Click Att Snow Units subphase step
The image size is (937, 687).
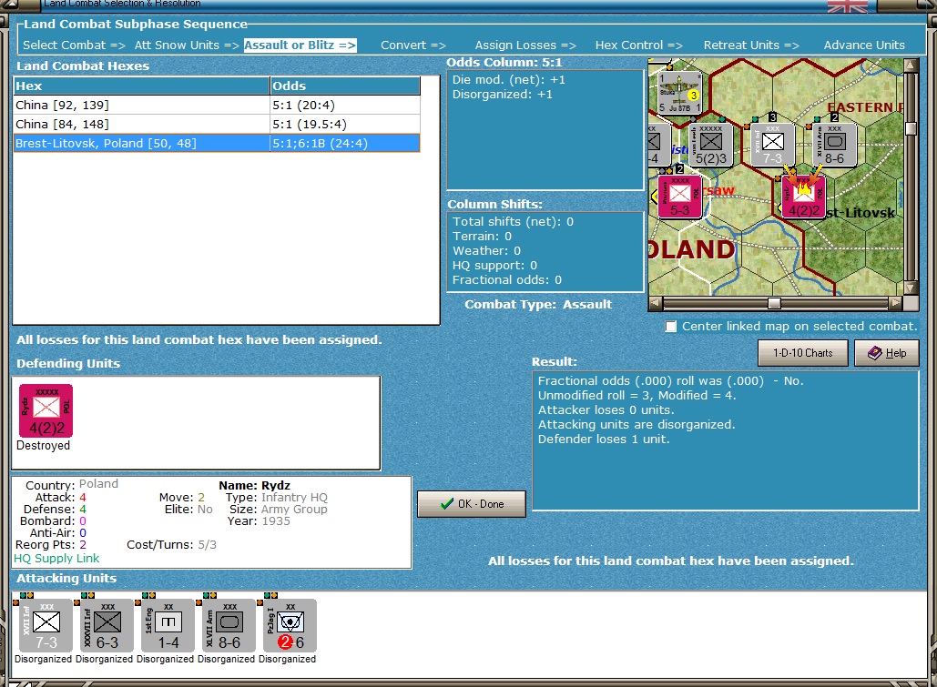(x=187, y=45)
